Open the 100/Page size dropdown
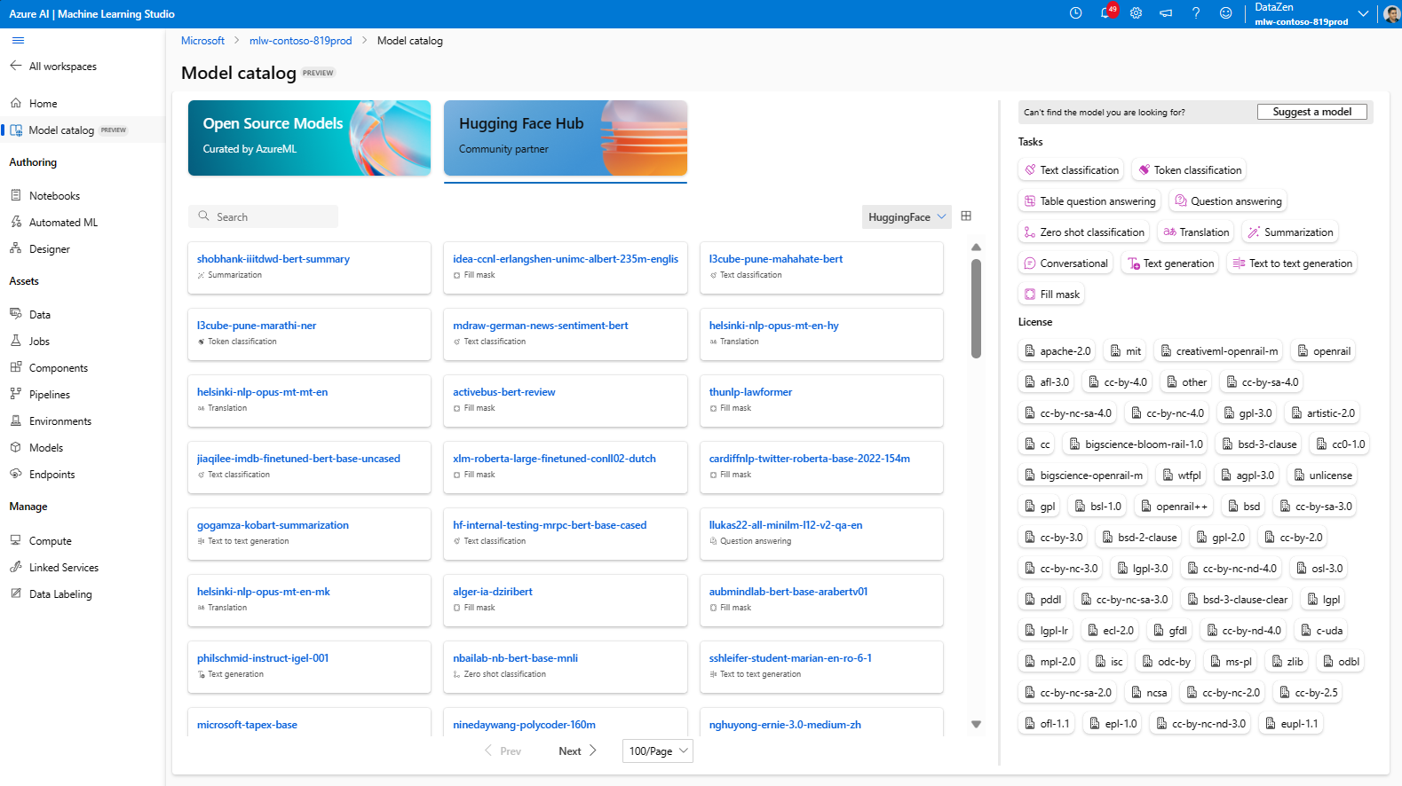The width and height of the screenshot is (1402, 786). coord(657,751)
